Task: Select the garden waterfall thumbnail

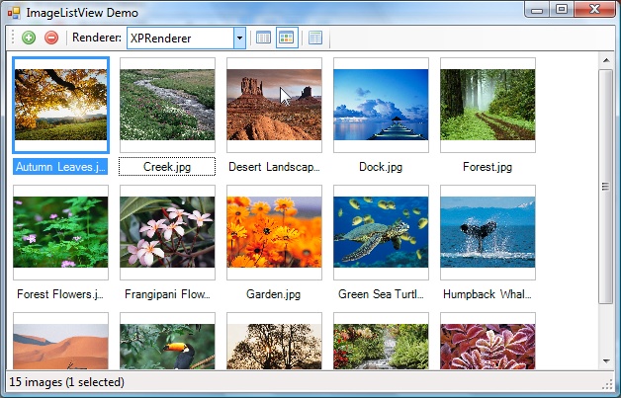Action: click(x=381, y=341)
